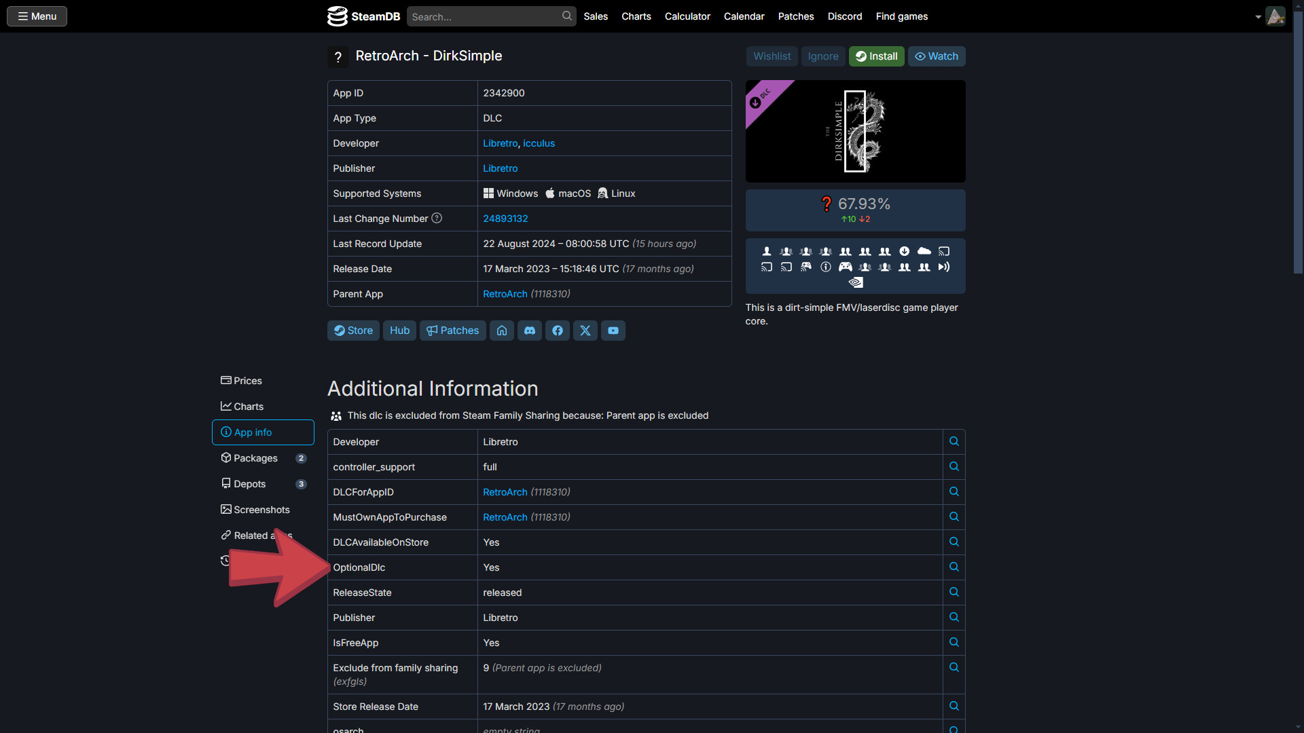
Task: Open the Menu hamburger dropdown
Action: point(37,16)
